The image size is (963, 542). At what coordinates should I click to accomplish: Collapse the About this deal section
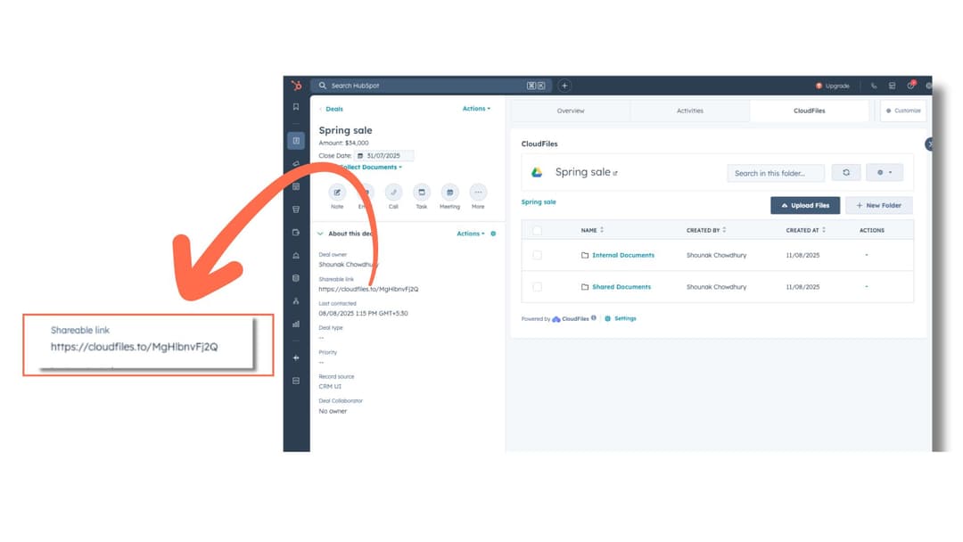tap(318, 233)
